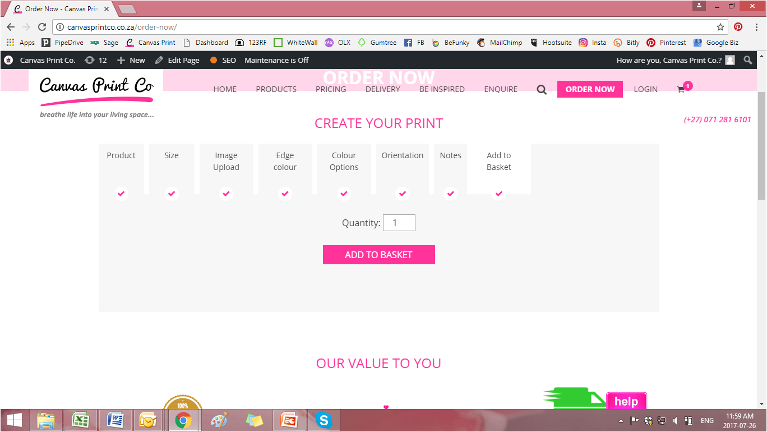The height and width of the screenshot is (432, 767).
Task: Open the New content menu in admin bar
Action: (x=131, y=60)
